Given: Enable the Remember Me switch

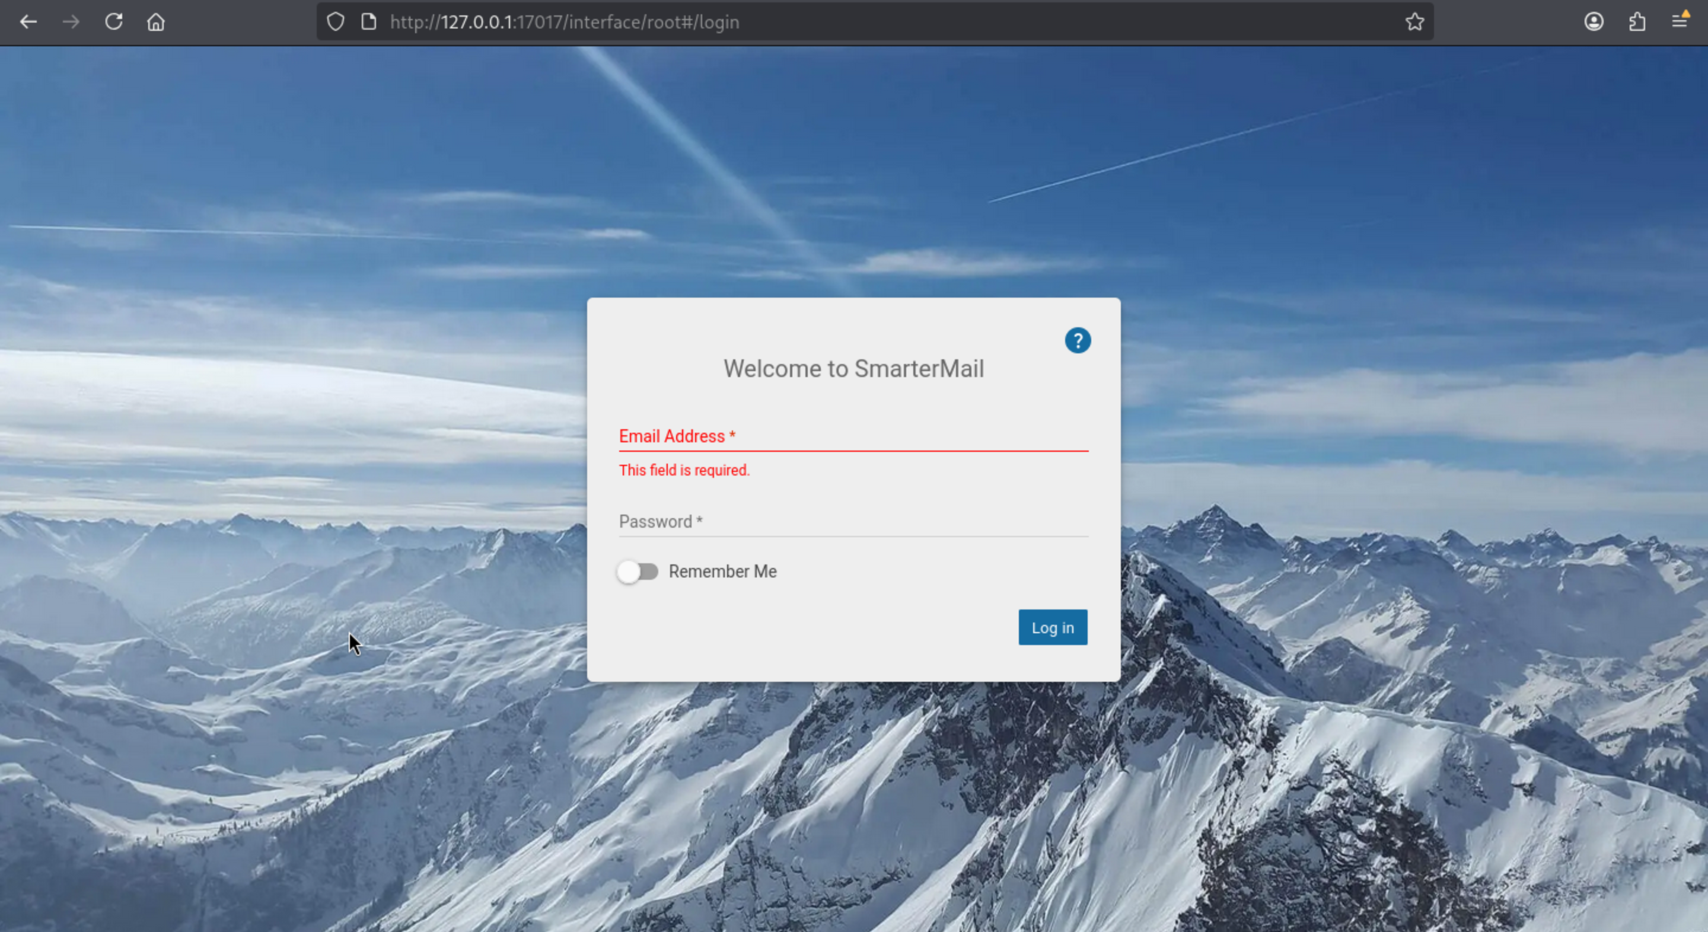Looking at the screenshot, I should [637, 572].
